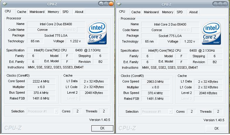Click Bus Speed 370.4 MHz in right window
Viewport: 230px width, 135px height.
(155, 93)
